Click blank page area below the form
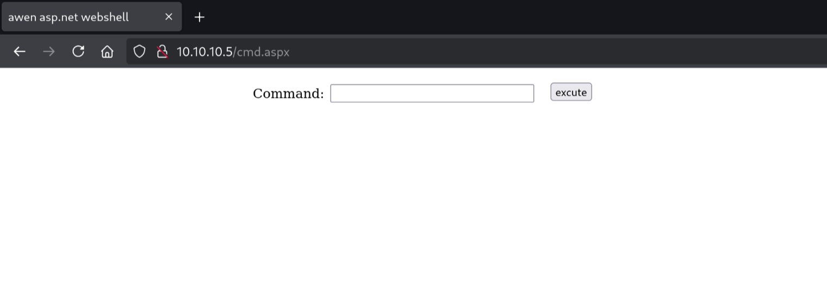This screenshot has height=299, width=827. point(413,207)
